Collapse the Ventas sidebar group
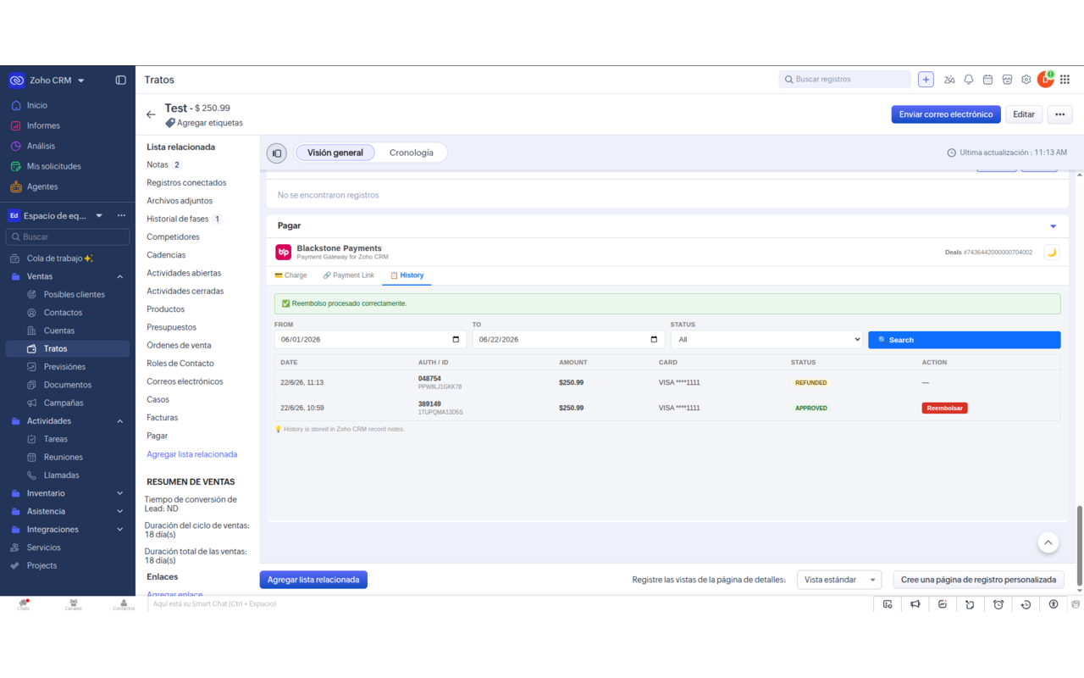 tap(119, 276)
